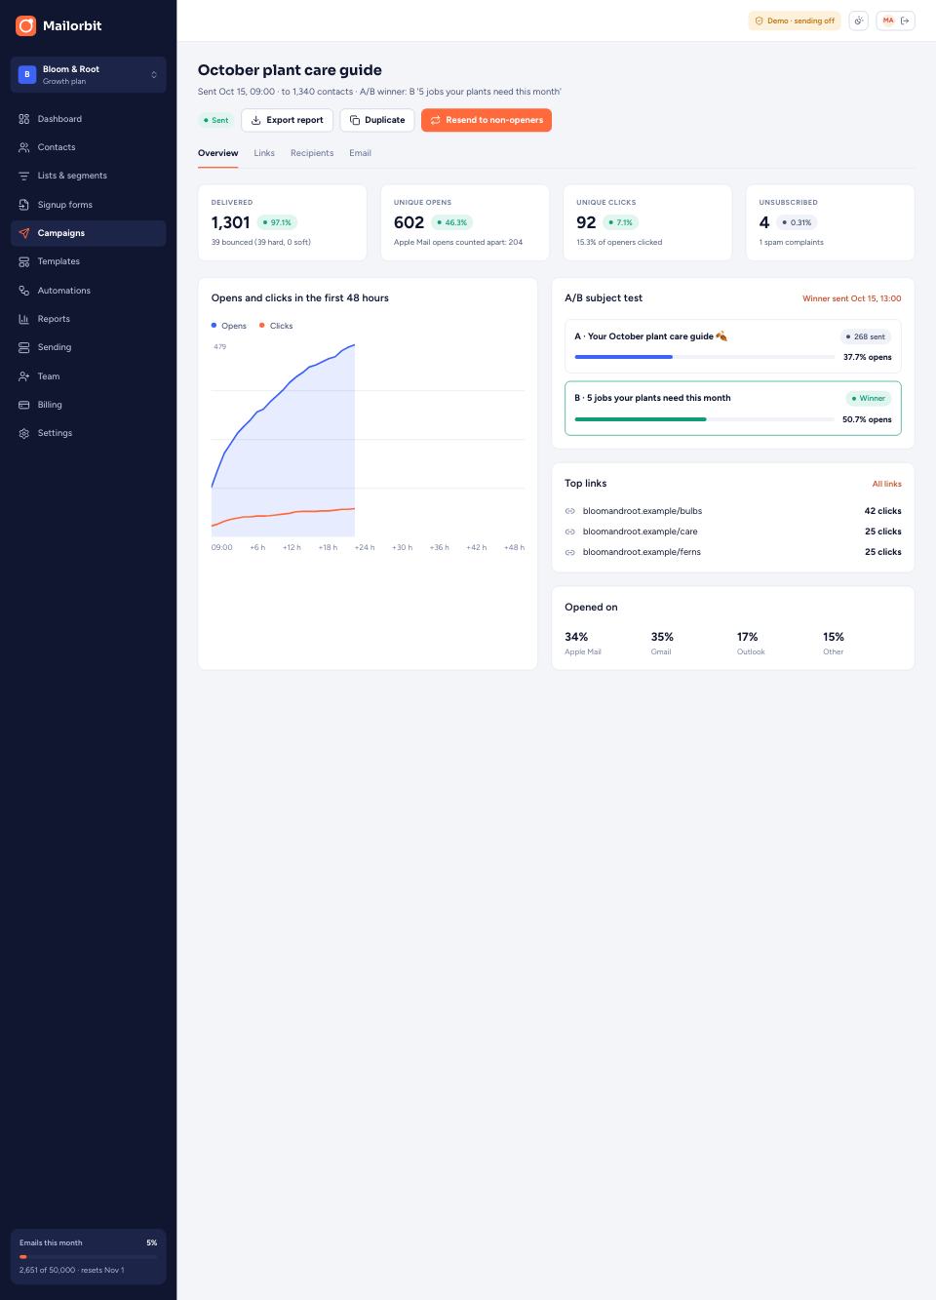Image resolution: width=936 pixels, height=1300 pixels.
Task: Open Settings from the sidebar
Action: click(88, 433)
